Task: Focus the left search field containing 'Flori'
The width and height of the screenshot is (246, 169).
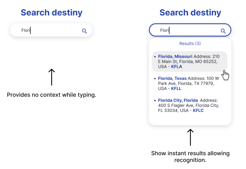Action: tap(47, 31)
